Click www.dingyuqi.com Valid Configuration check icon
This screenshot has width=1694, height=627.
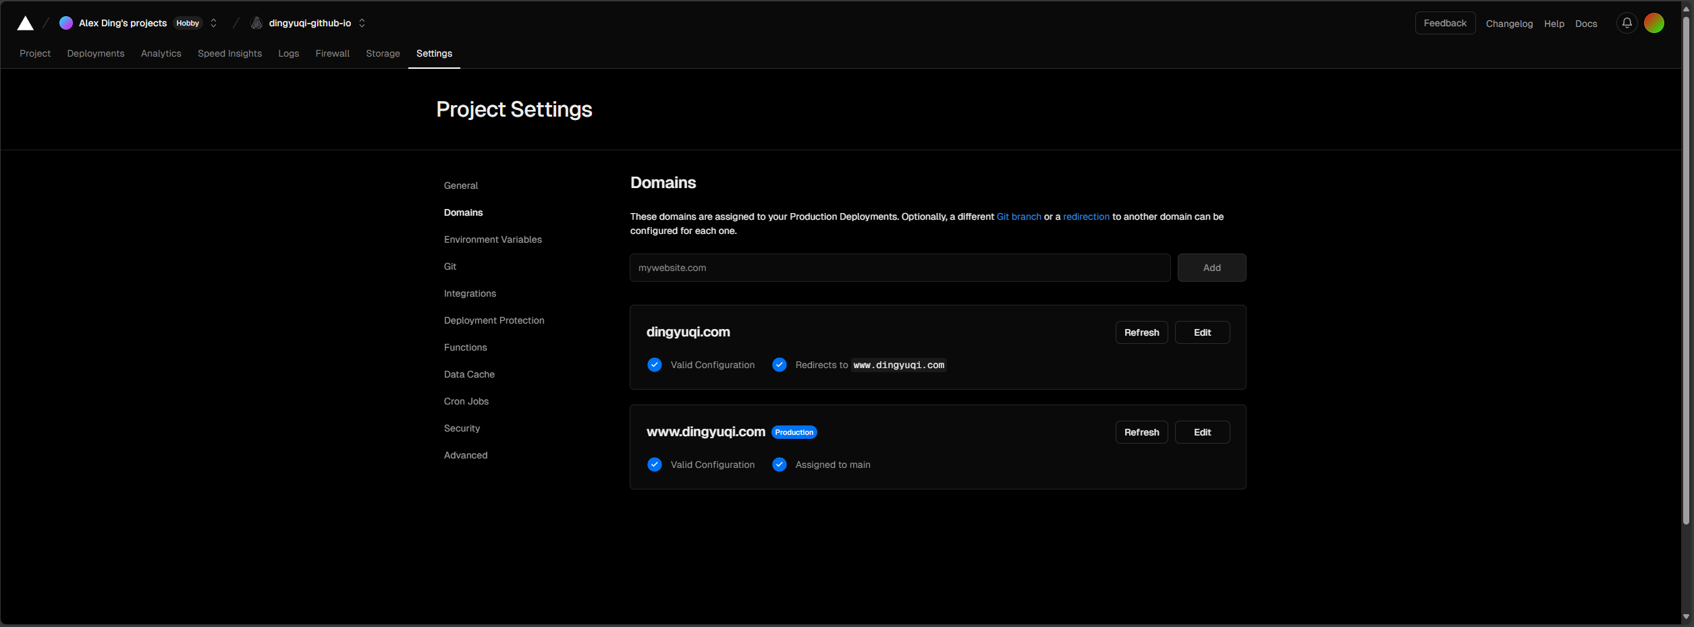[x=654, y=465]
